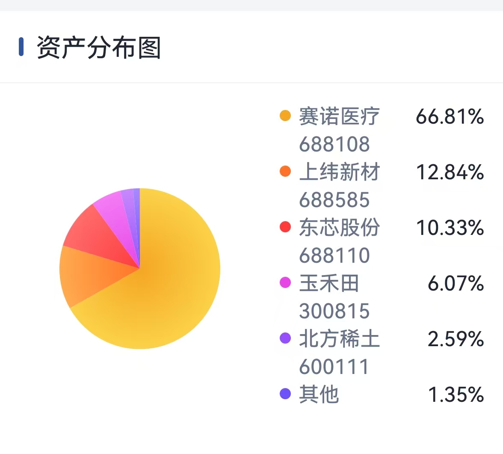Click the blue-violet 其他 legend dot

coord(285,393)
